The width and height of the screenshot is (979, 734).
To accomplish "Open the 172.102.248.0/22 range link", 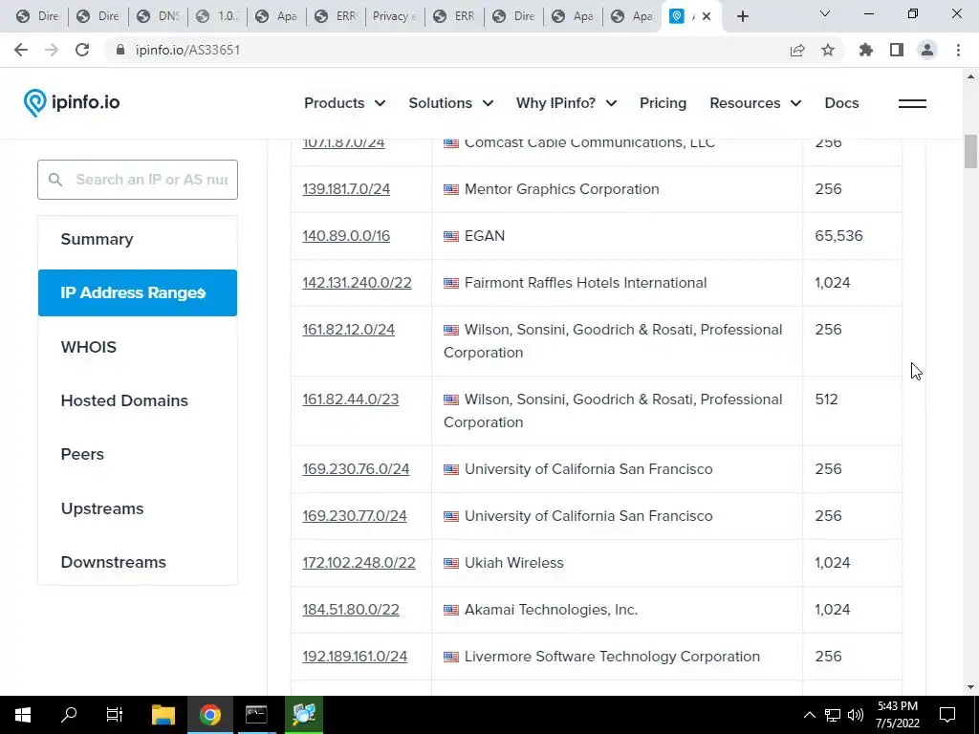I will 359,563.
